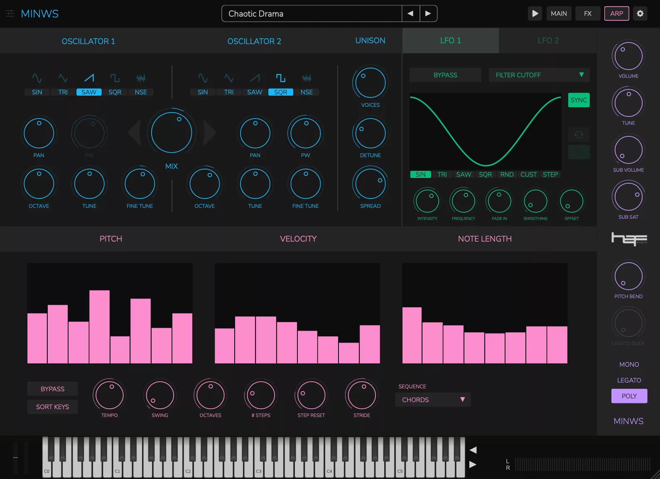660x479 pixels.
Task: Switch to the FX page
Action: (x=587, y=14)
